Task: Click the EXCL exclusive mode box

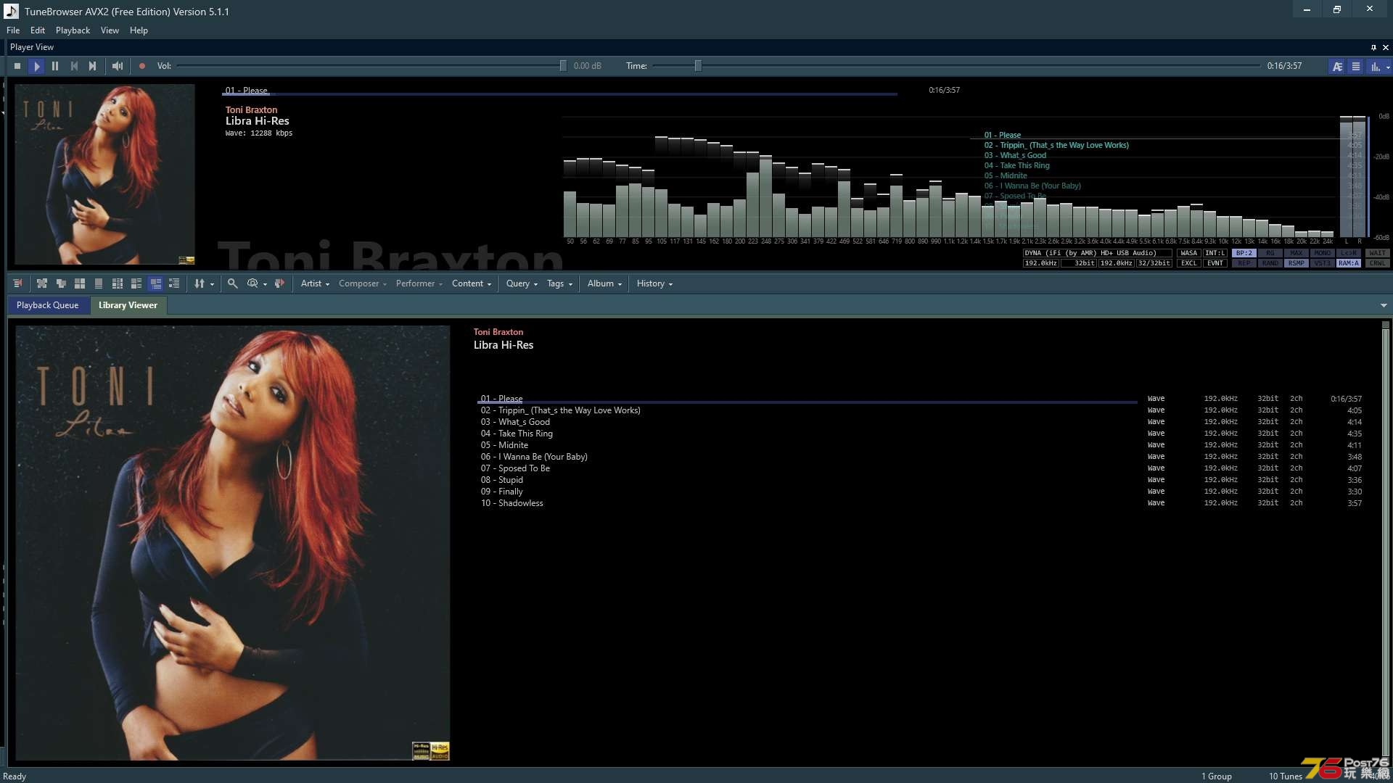Action: click(x=1189, y=263)
